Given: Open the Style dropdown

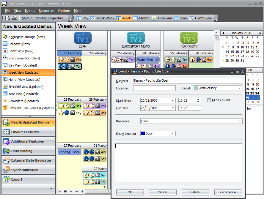Looking at the screenshot, I should pos(27,18).
